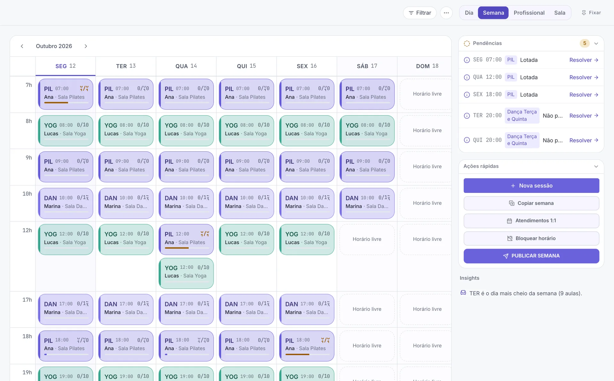Click info icon for SEG 07:00 pendency
The image size is (614, 381).
point(467,60)
